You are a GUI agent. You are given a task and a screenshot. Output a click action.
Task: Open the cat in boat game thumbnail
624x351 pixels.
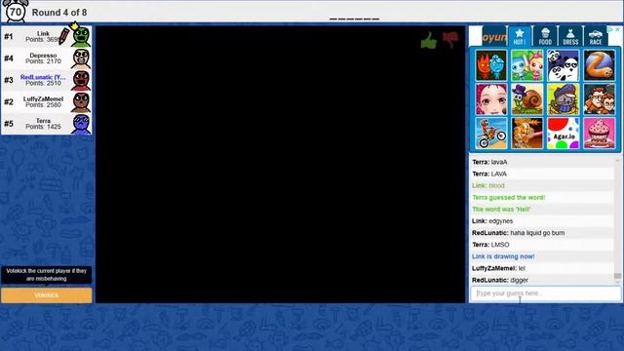point(564,99)
